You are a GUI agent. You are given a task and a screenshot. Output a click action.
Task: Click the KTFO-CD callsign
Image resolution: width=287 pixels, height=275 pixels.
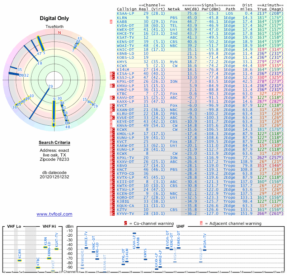pos(125,174)
